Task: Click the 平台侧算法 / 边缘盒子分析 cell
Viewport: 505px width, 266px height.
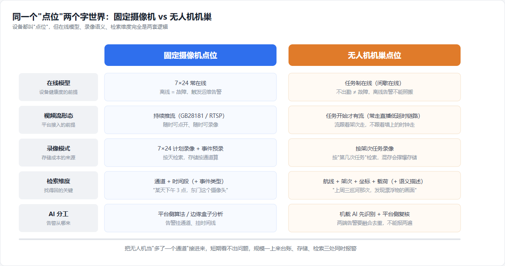Action: (x=190, y=218)
